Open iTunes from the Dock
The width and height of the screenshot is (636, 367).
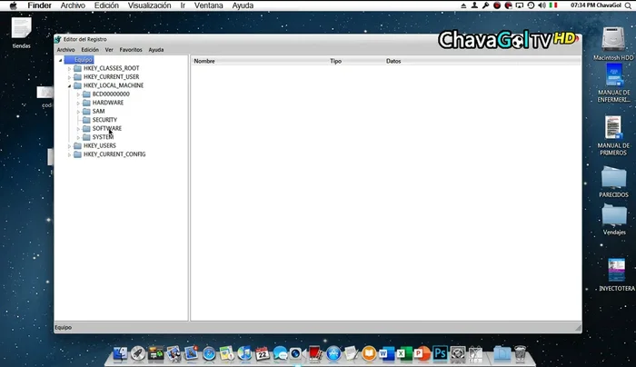point(244,353)
